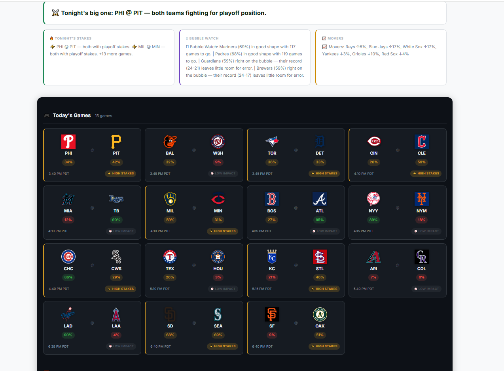Click the Atlanta Braves logo
The image size is (504, 371).
pyautogui.click(x=320, y=199)
